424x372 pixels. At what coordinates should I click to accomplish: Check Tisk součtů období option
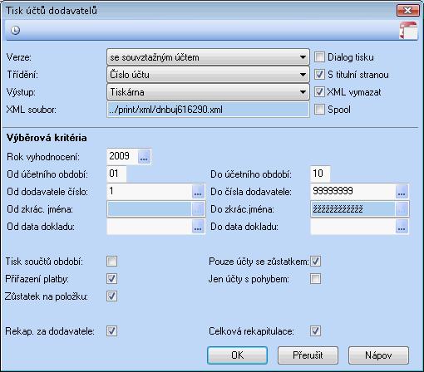coord(111,261)
